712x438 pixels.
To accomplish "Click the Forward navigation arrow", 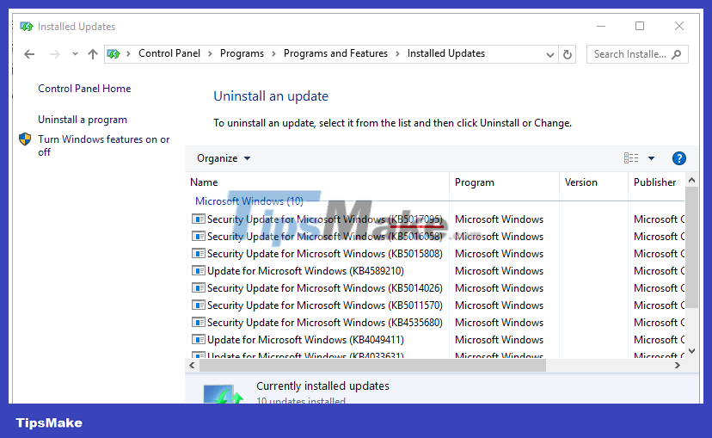I will (54, 54).
